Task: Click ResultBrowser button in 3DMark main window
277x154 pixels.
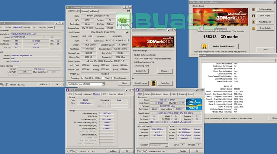Action: pyautogui.click(x=141, y=83)
